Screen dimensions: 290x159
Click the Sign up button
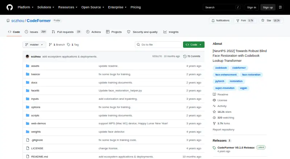(268, 7)
